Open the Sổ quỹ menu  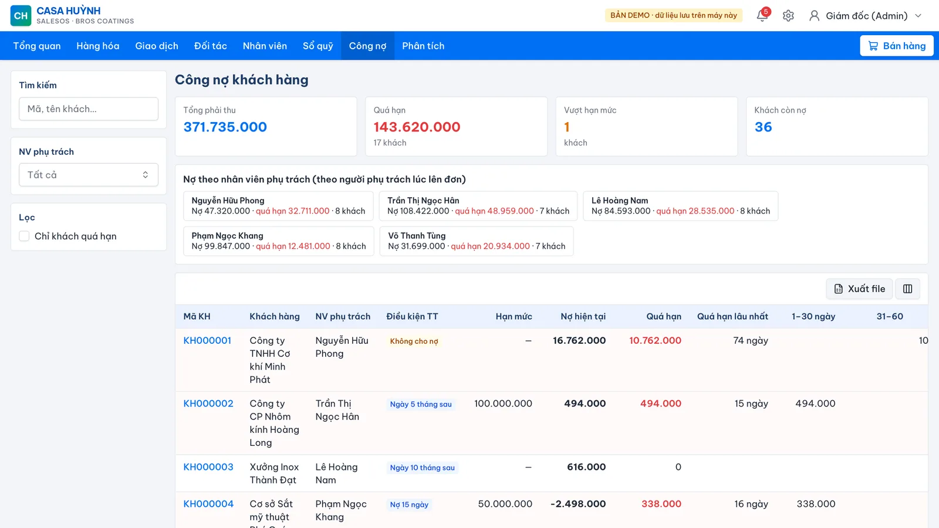click(x=318, y=46)
